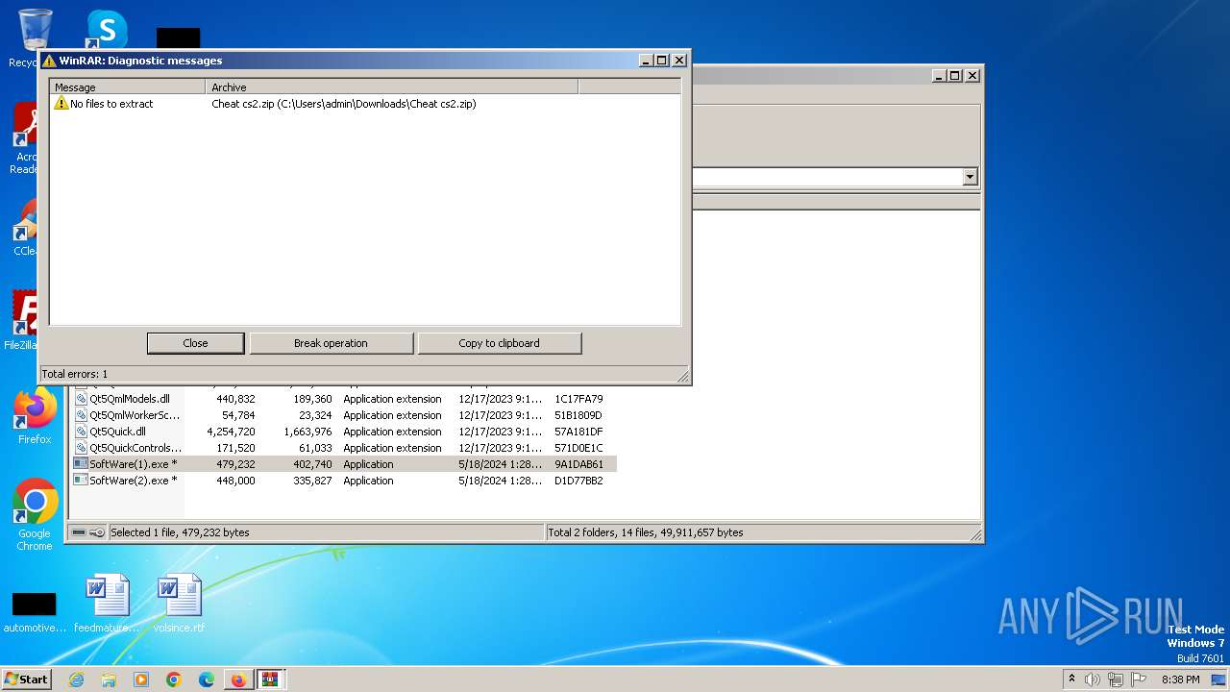Click the Cheat cs2.zip archive path text

343,104
